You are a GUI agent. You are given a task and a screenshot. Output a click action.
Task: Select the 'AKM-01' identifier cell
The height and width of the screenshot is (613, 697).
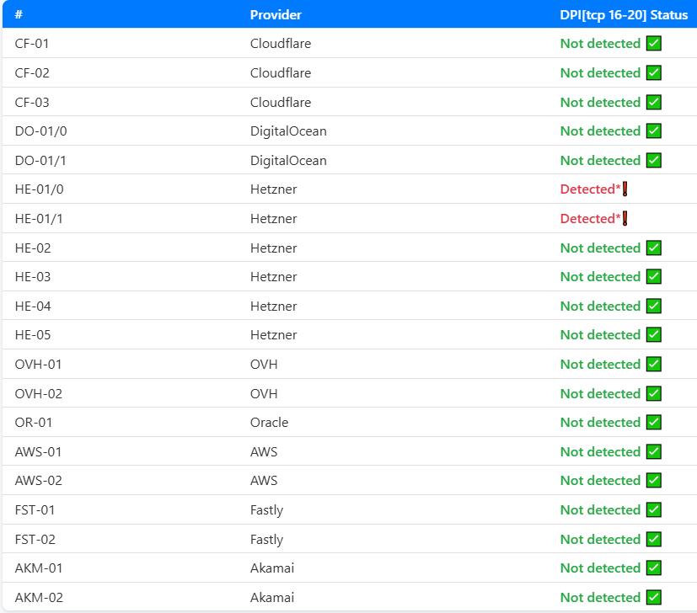[39, 568]
